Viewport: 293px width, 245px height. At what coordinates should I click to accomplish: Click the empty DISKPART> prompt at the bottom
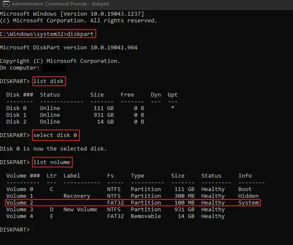15,230
